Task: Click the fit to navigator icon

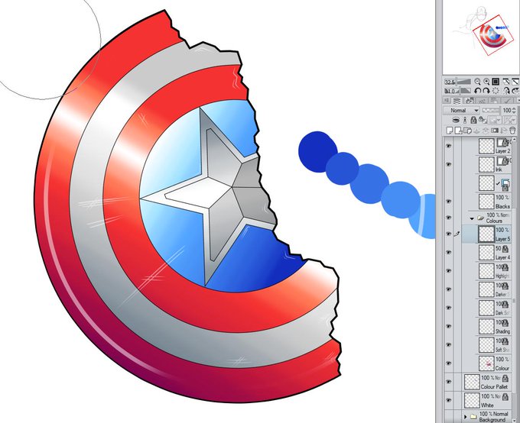Action: [x=506, y=82]
